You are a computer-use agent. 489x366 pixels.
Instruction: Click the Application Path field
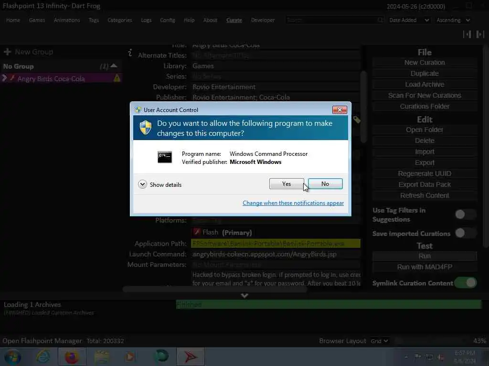(276, 244)
